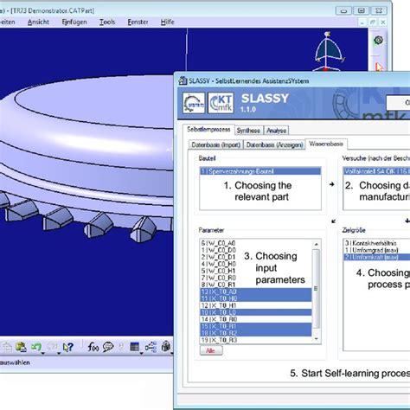
Task: Select parameter 12 | X_T0_H1
Action: [x=256, y=305]
